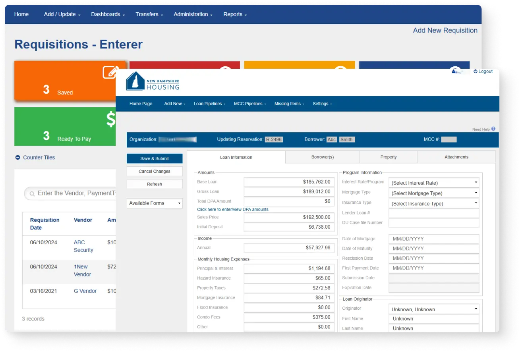Click the New Hampshire Housing logo
Viewport: 522px width, 353px height.
(153, 81)
